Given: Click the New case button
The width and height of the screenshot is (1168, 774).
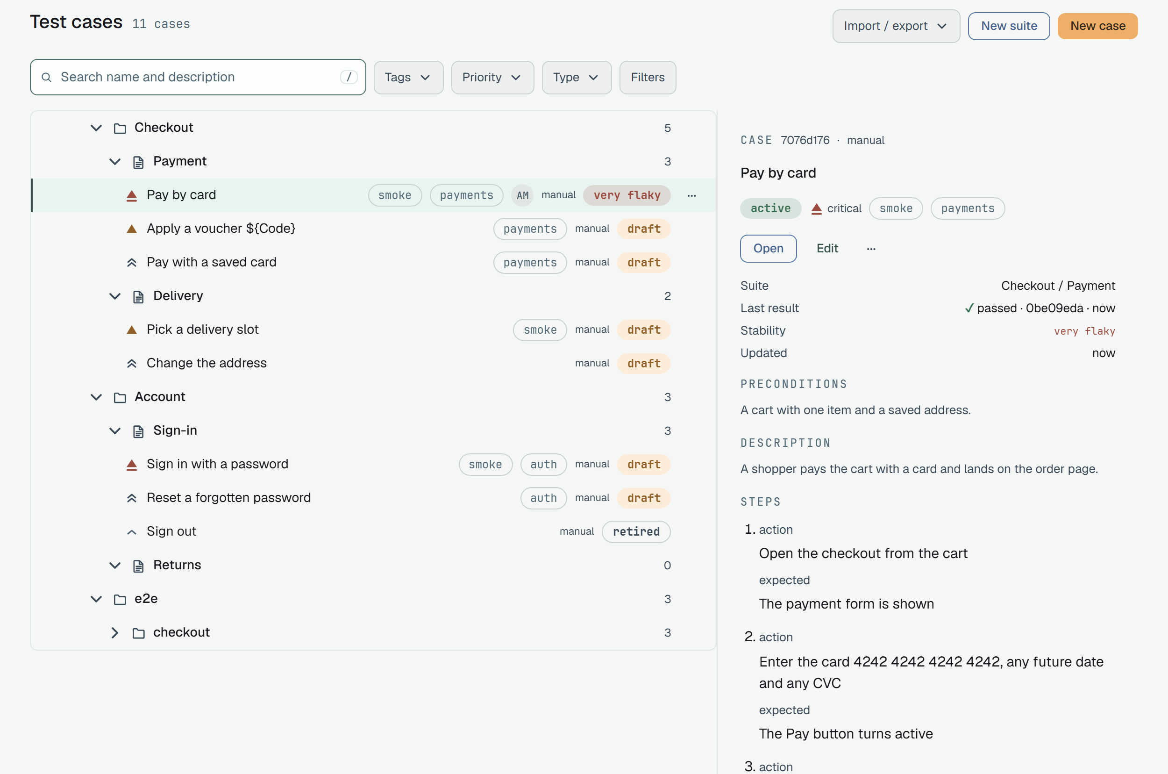Looking at the screenshot, I should (x=1097, y=26).
